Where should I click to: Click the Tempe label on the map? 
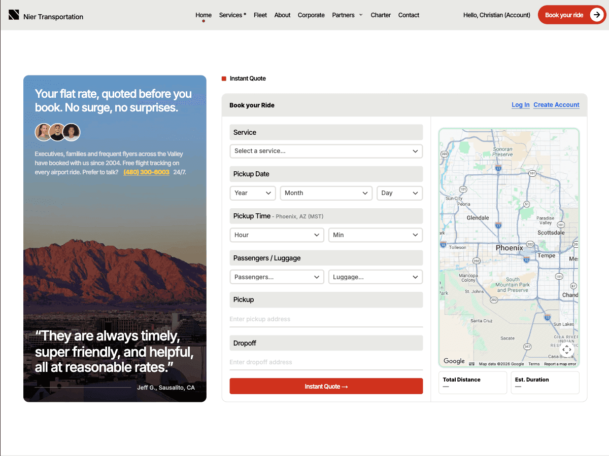547,256
